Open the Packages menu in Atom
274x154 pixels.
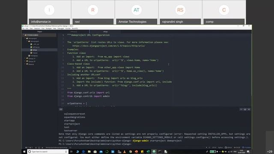click(49, 29)
